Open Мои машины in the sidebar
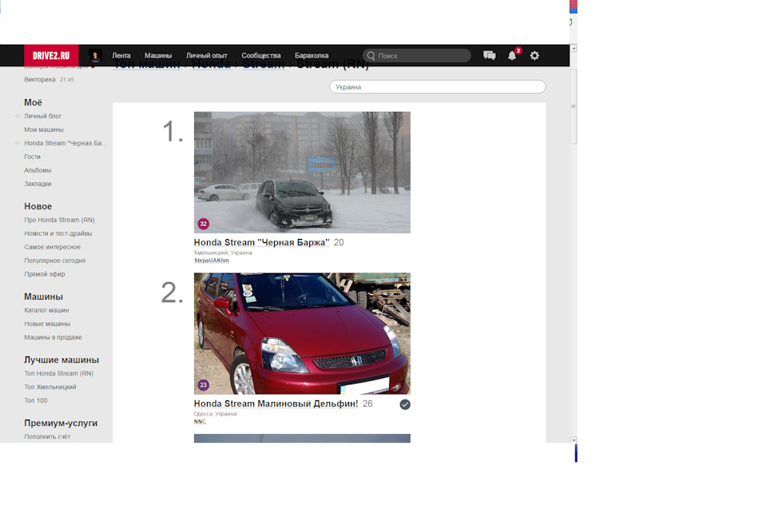The height and width of the screenshot is (521, 767). pos(44,129)
